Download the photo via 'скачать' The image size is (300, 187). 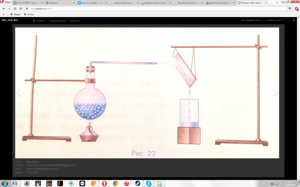[39, 21]
